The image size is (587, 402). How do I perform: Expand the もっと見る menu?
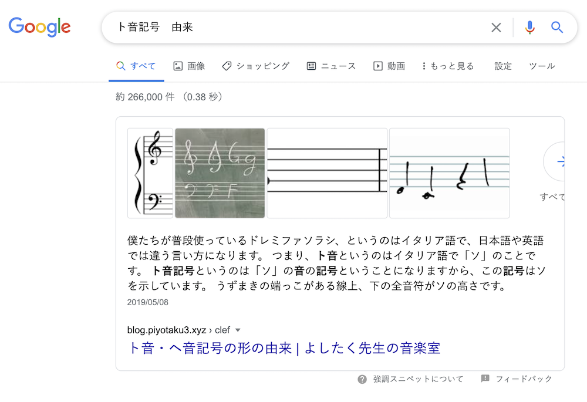(448, 66)
